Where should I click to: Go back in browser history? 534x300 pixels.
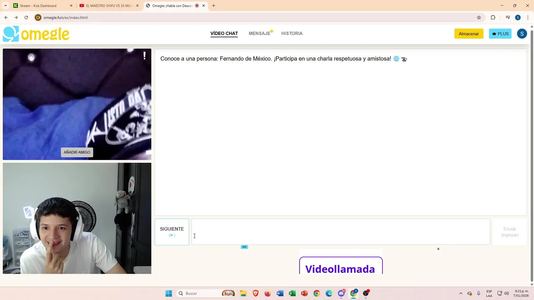[6, 17]
